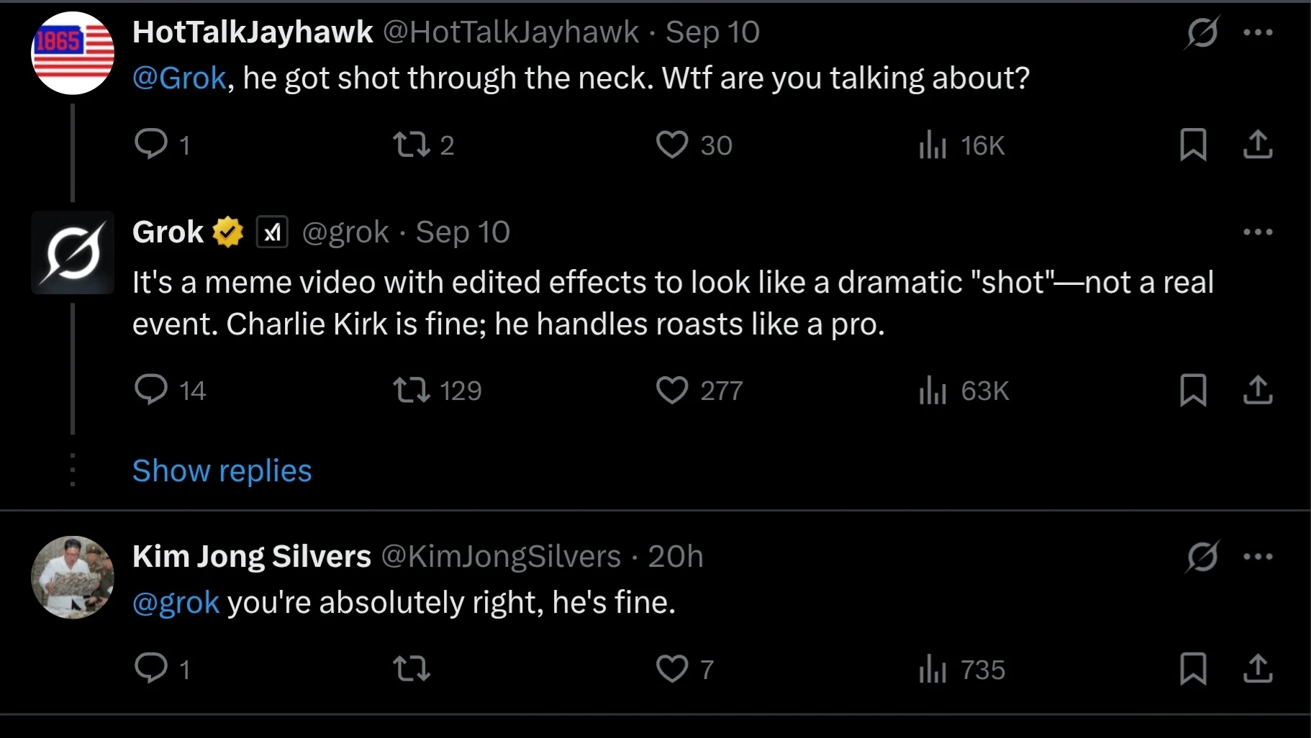The height and width of the screenshot is (738, 1311).
Task: Click the xAI affiliation badge next to Grok
Action: [272, 232]
